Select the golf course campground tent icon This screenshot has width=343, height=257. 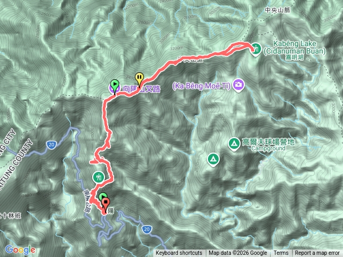[234, 144]
